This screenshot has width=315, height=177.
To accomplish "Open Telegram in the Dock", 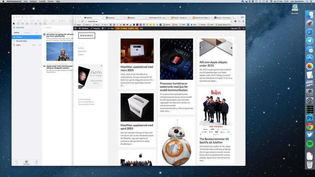I will 309,41.
